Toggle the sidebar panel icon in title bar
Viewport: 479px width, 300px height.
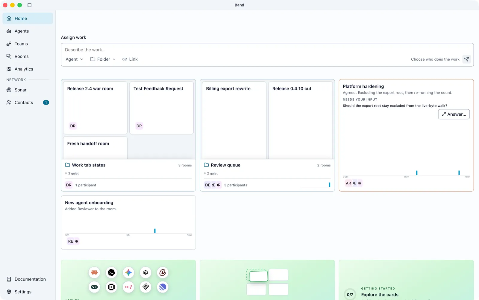[x=29, y=5]
